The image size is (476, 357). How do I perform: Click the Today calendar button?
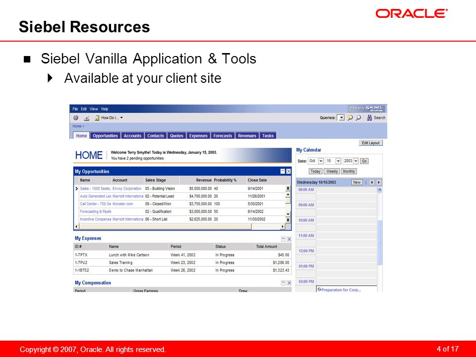315,172
